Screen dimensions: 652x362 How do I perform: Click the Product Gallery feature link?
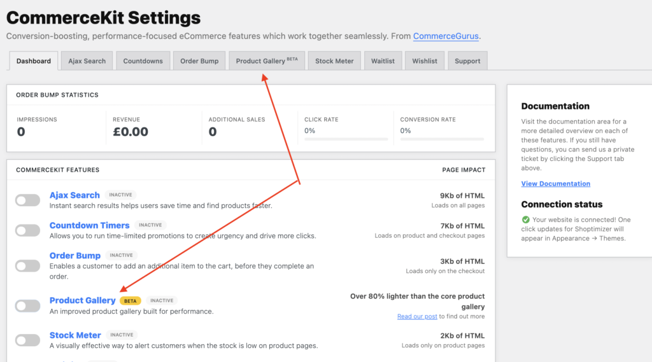coord(82,300)
